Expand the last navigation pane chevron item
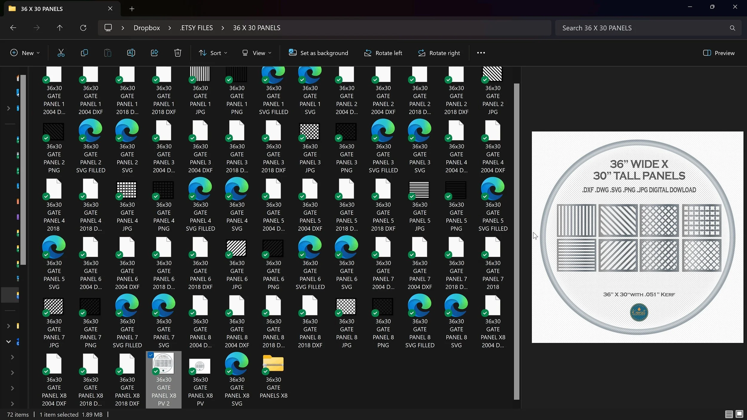The height and width of the screenshot is (420, 747). [x=12, y=404]
